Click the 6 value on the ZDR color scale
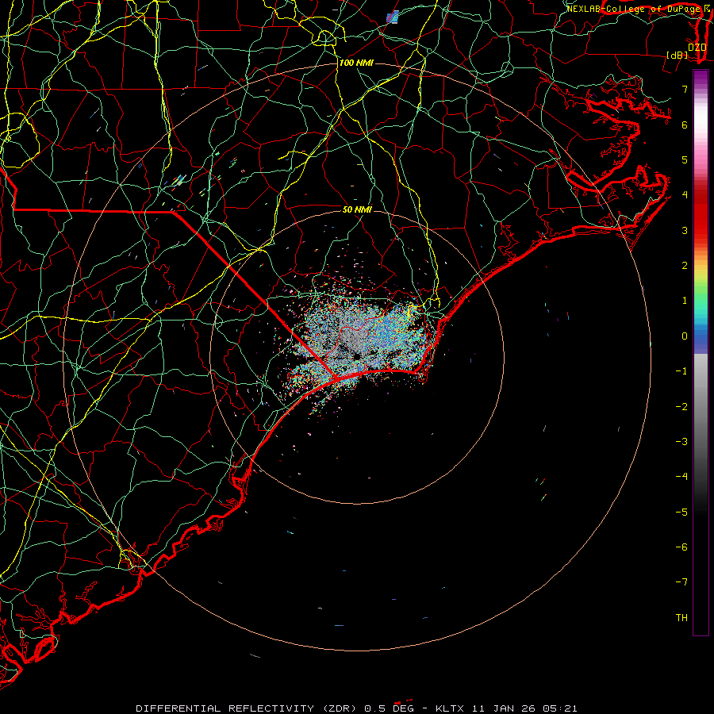Image resolution: width=714 pixels, height=714 pixels. [685, 125]
